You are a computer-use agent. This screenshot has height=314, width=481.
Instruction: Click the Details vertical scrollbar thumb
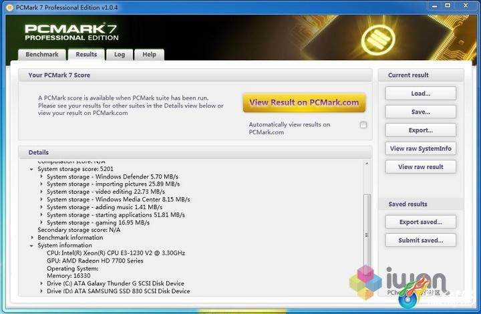[x=367, y=234]
